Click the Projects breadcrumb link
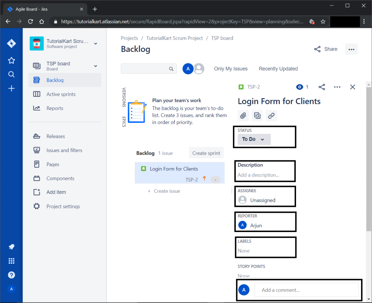 click(x=129, y=38)
